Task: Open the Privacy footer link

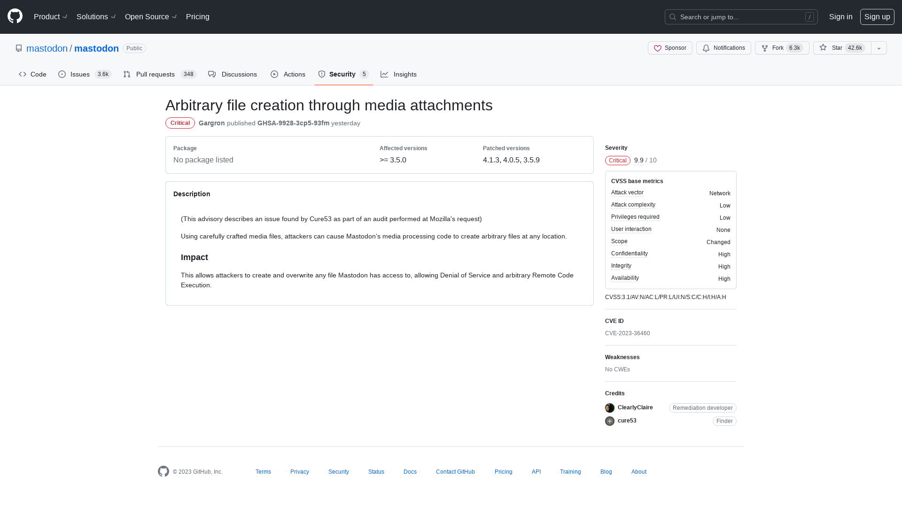Action: coord(300,472)
